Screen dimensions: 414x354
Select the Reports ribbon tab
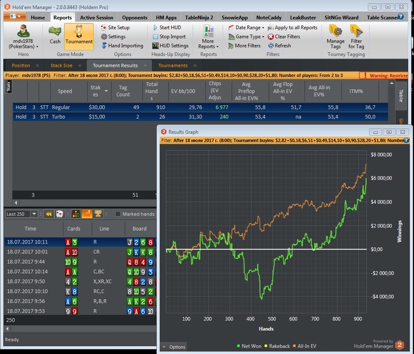pos(62,18)
